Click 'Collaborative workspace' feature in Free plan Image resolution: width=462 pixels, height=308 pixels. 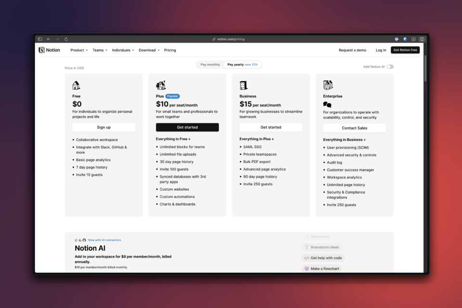[97, 140]
